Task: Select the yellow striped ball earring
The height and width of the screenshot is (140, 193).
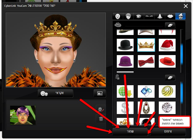Action: point(167,92)
